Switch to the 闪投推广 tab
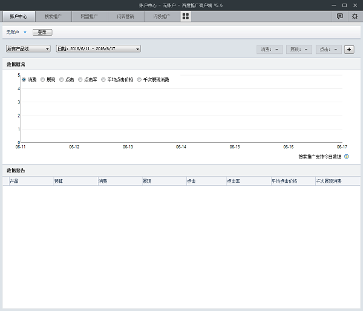Image resolution: width=363 pixels, height=311 pixels. pos(162,16)
